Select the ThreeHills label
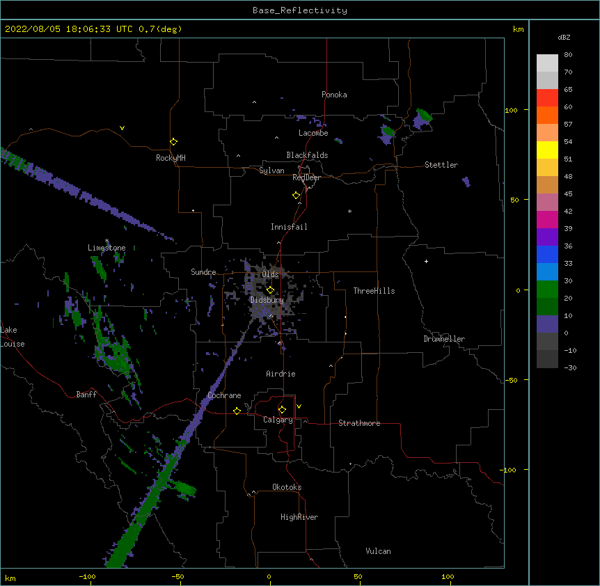Image resolution: width=600 pixels, height=586 pixels. 374,291
